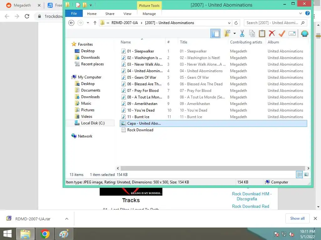
Task: Open Documents under My Computer
Action: pos(91,90)
